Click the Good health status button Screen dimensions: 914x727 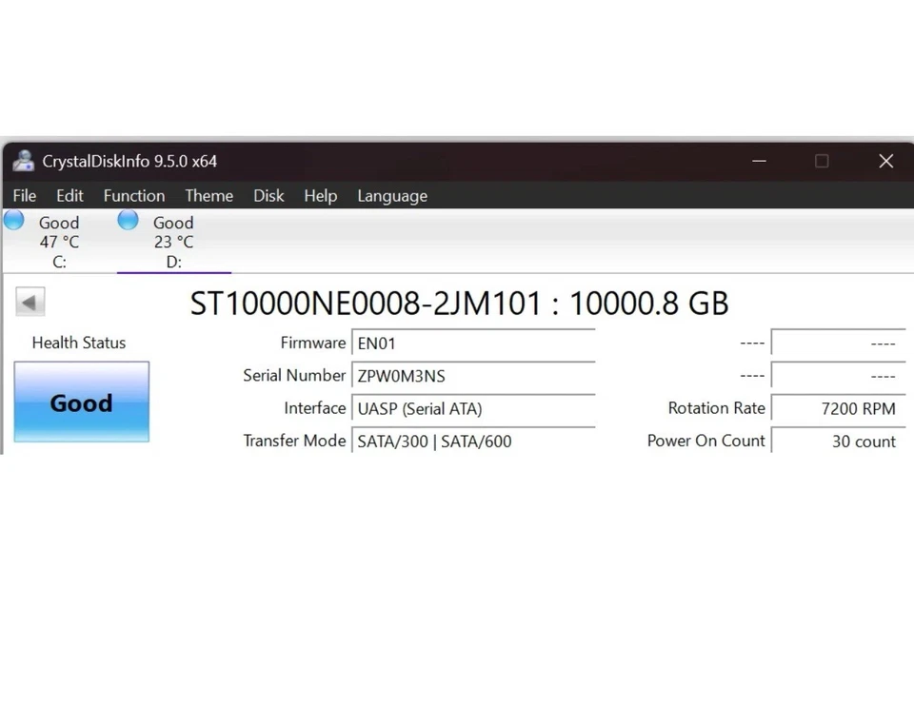tap(82, 402)
